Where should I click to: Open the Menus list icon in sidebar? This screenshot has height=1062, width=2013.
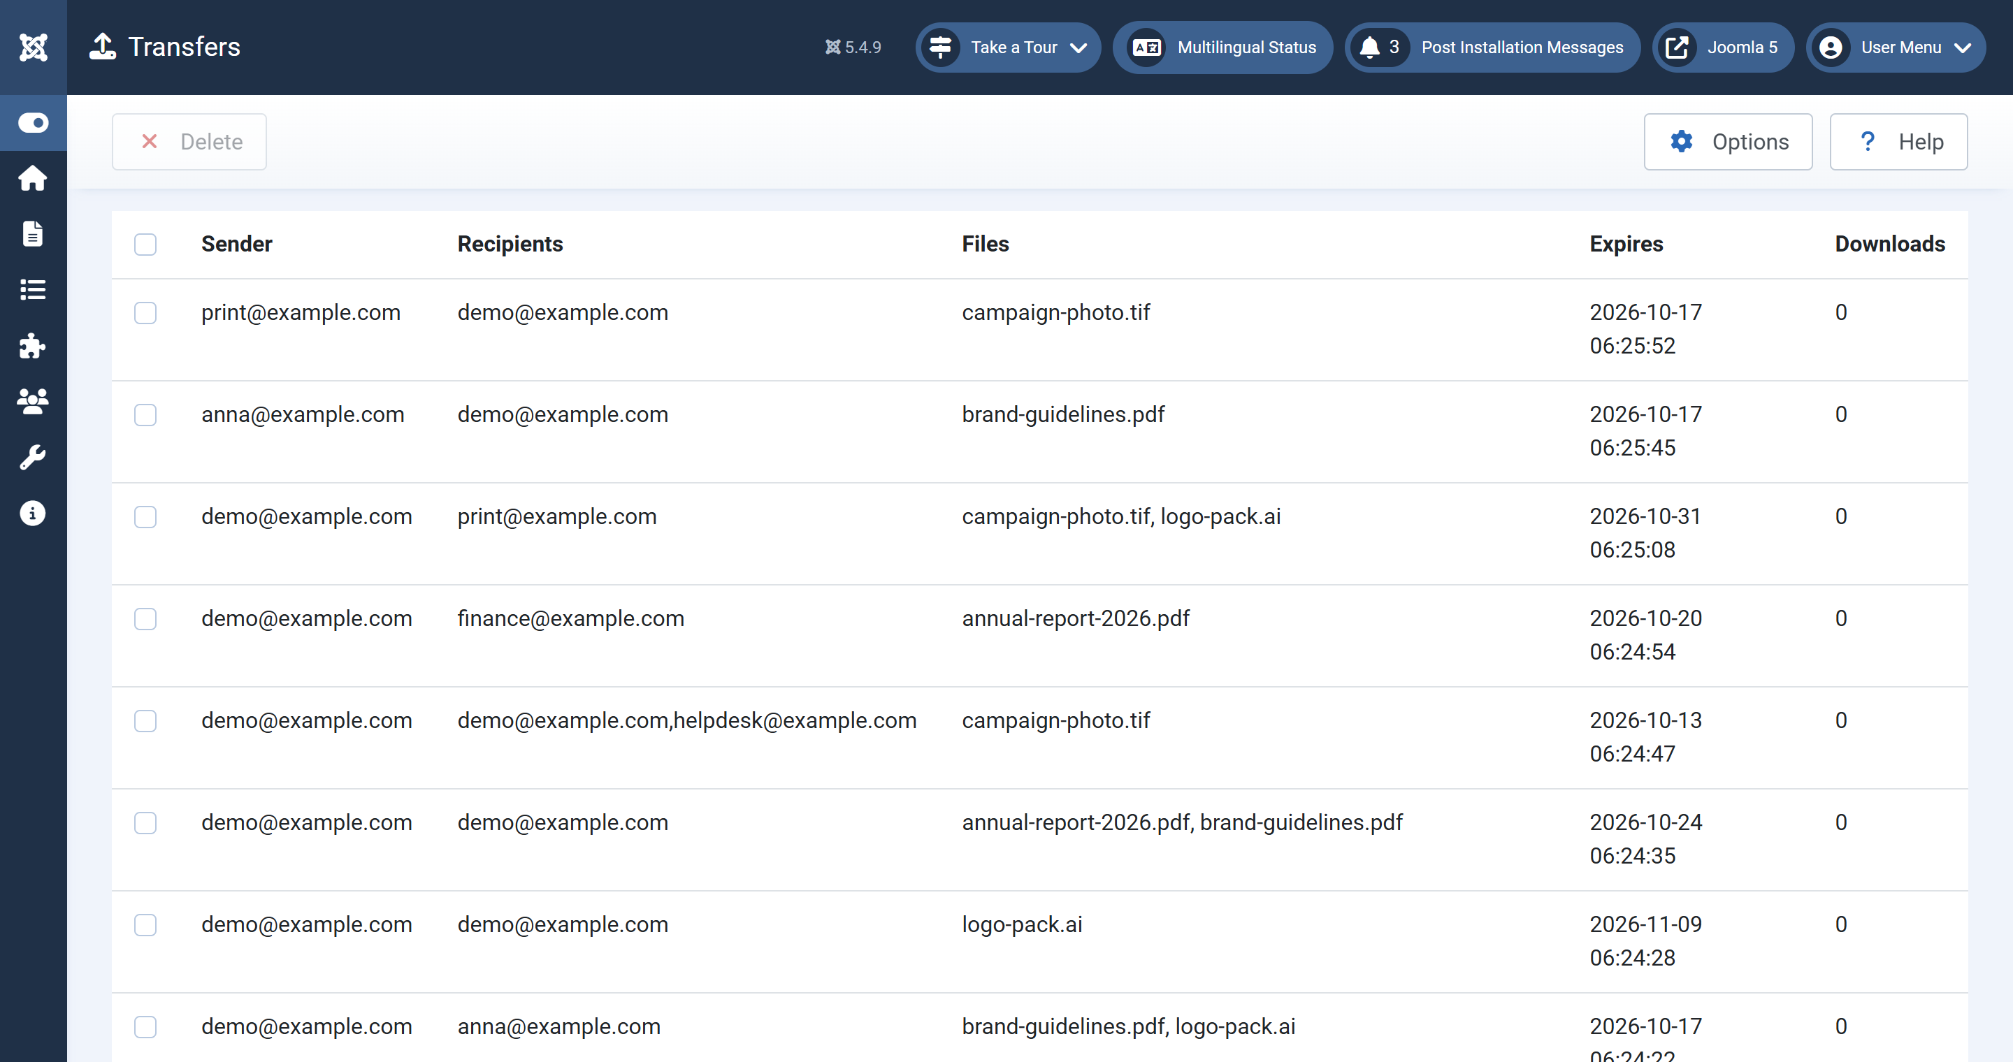pyautogui.click(x=33, y=290)
